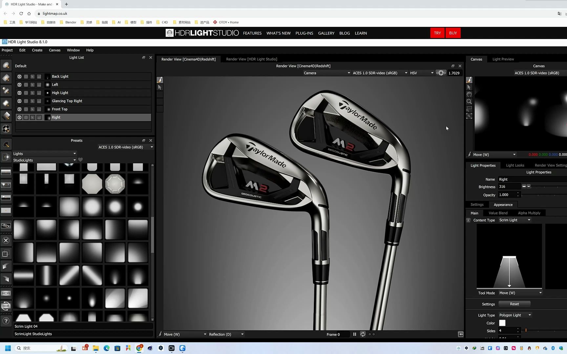Viewport: 567px width, 354px height.
Task: Open the Content Type Scrim Light dropdown
Action: click(x=515, y=220)
